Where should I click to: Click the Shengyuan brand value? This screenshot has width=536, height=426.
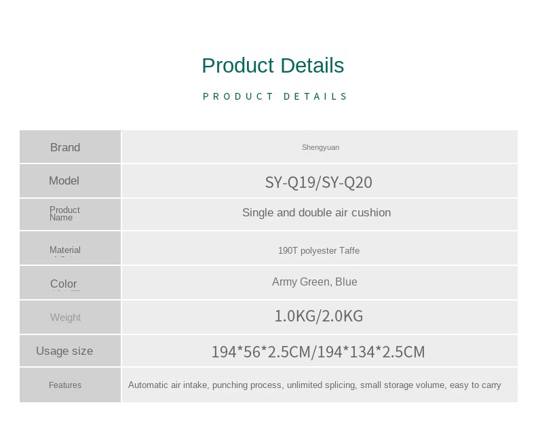[320, 147]
